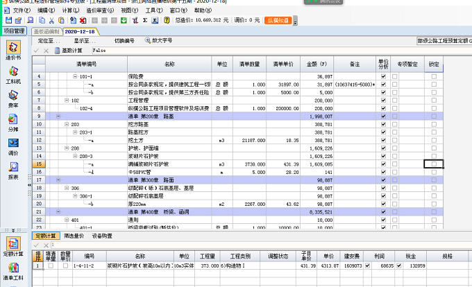Viewport: 472px width, 287px height.
Task: Collapse 清单 第200章 路基 section
Action: tap(58, 116)
